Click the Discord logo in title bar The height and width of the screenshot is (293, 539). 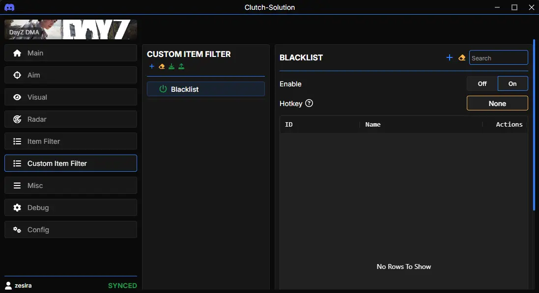click(9, 7)
